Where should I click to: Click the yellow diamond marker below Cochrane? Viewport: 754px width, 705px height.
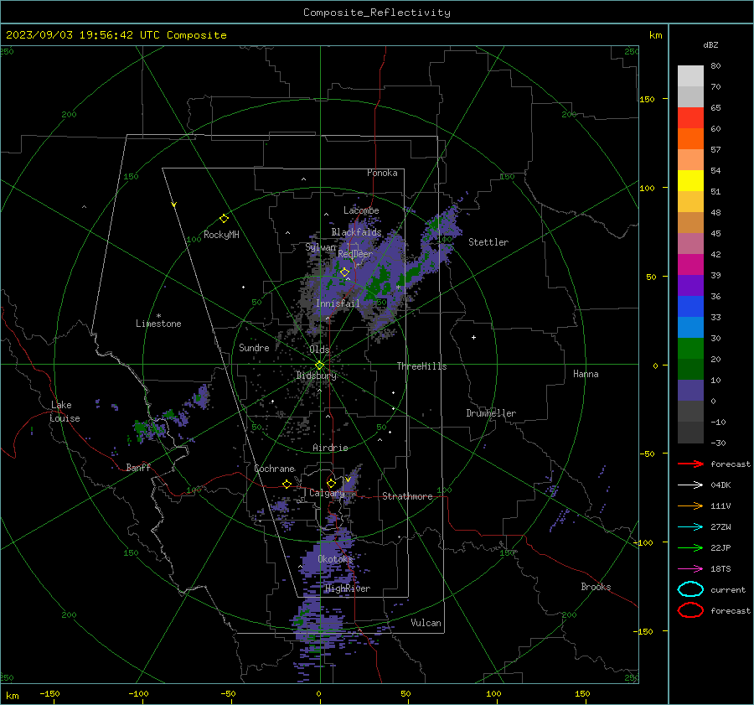pyautogui.click(x=287, y=484)
